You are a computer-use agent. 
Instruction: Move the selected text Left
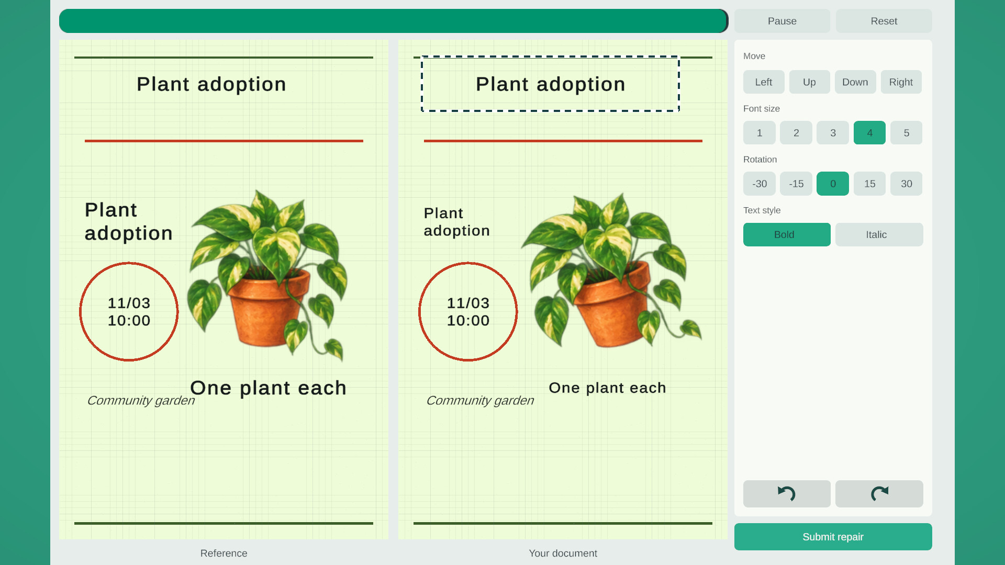tap(764, 82)
